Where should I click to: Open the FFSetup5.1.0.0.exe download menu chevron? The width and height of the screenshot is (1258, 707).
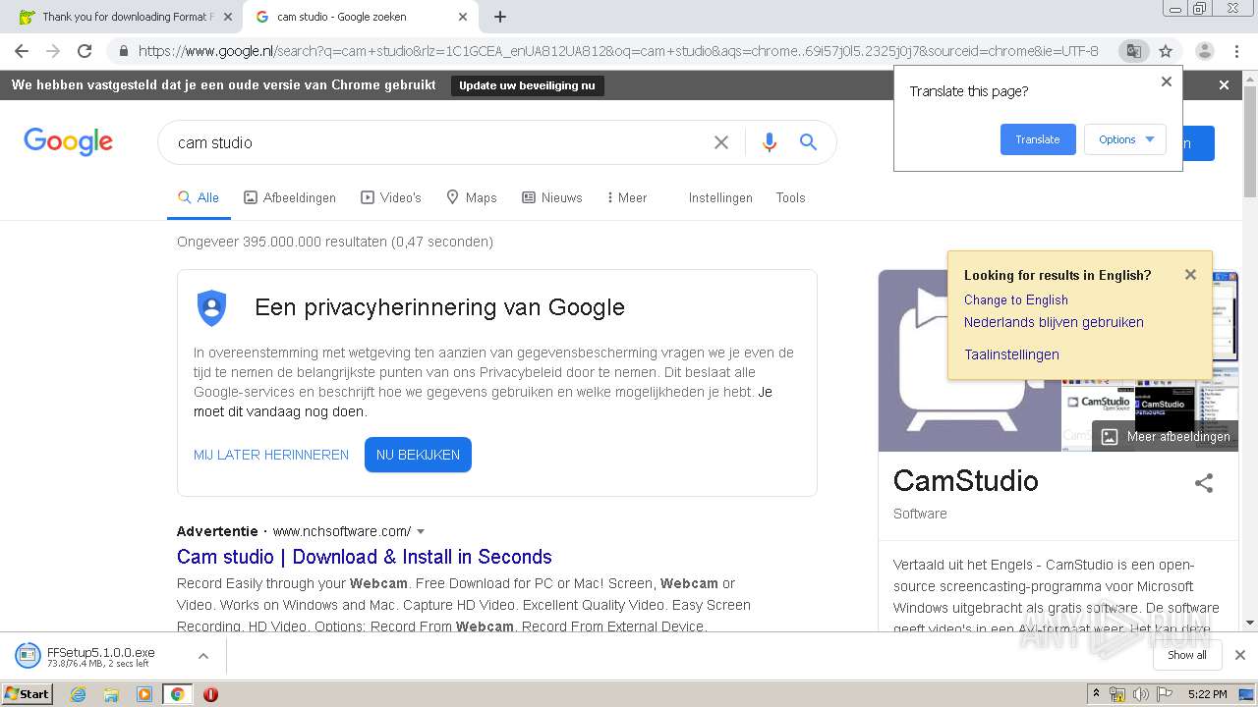point(203,656)
